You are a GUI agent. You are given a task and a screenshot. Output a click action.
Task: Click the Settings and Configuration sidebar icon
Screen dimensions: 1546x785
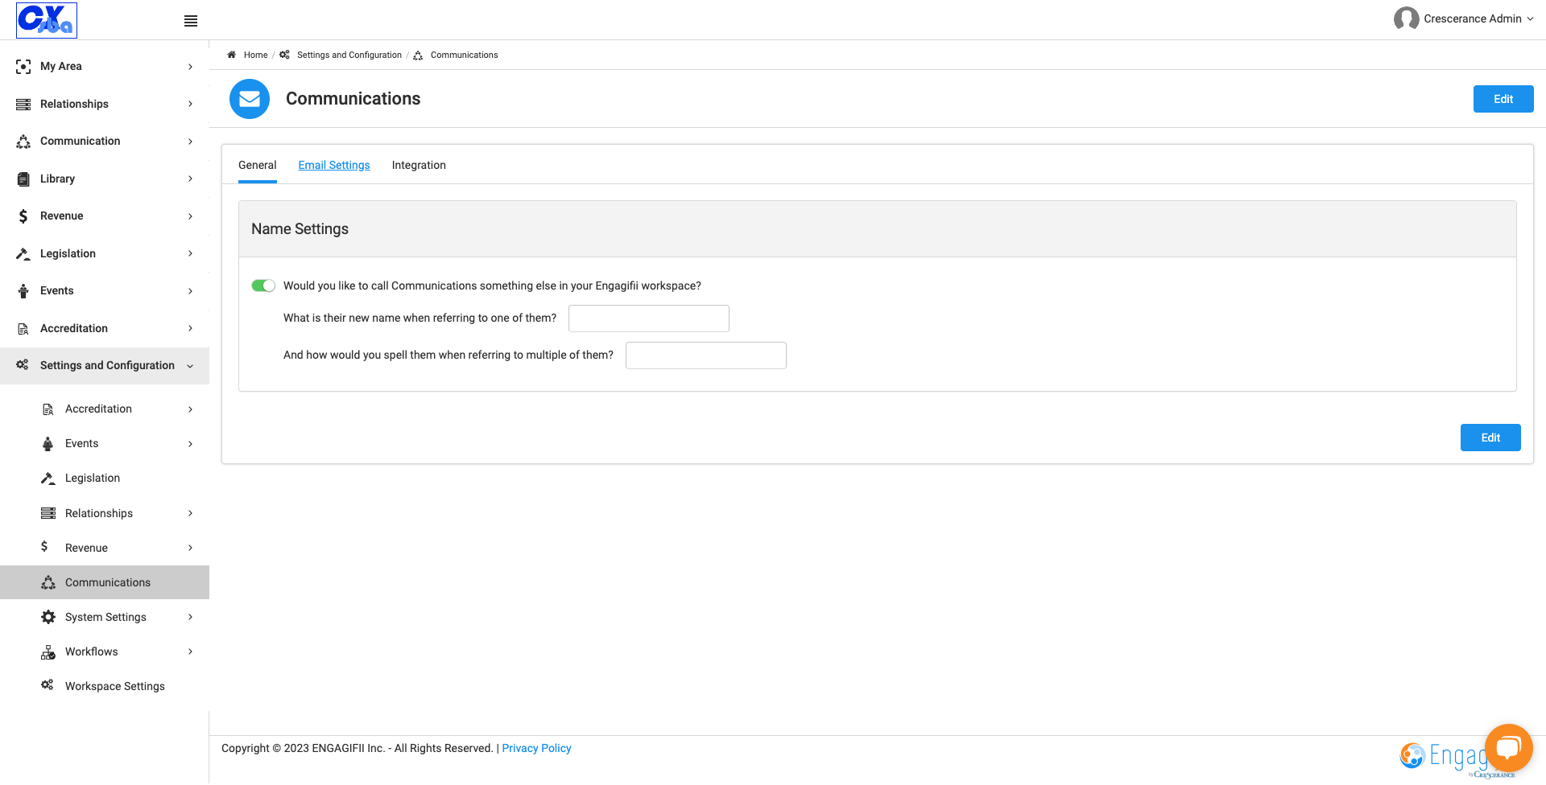point(23,365)
